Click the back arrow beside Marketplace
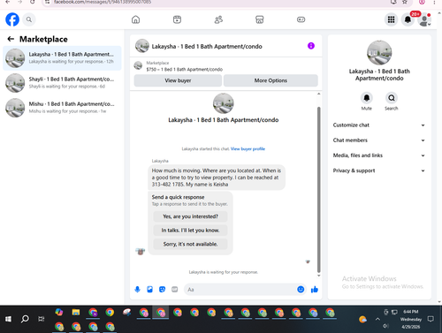The width and height of the screenshot is (442, 333). pyautogui.click(x=11, y=39)
